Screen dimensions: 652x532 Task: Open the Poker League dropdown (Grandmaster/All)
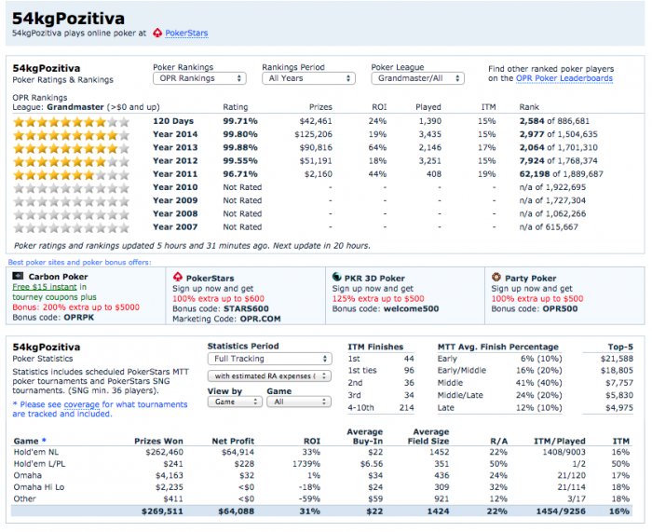click(x=417, y=78)
